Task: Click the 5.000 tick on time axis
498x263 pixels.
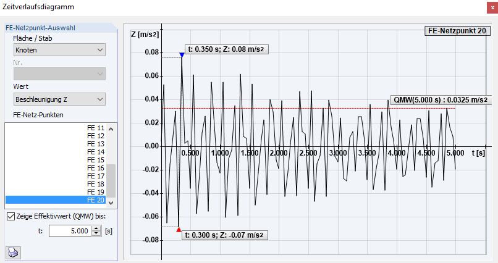Action: point(455,153)
